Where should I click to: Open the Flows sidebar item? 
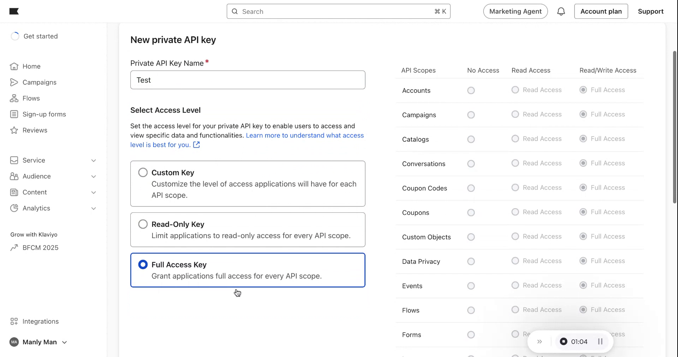click(x=31, y=98)
